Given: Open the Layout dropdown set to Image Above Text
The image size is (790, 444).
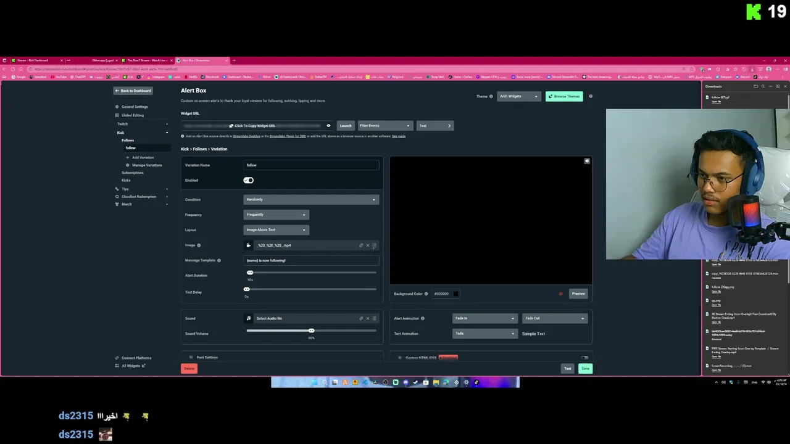Looking at the screenshot, I should [x=276, y=230].
